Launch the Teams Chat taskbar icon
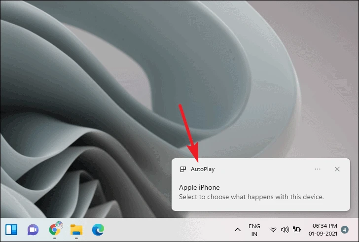 (33, 230)
